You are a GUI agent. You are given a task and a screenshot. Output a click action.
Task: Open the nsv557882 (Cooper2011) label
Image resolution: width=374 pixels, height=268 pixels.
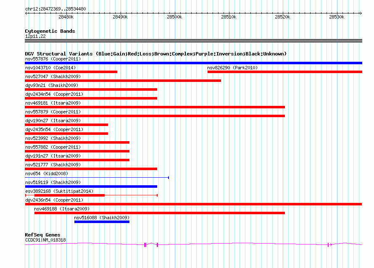click(x=53, y=147)
